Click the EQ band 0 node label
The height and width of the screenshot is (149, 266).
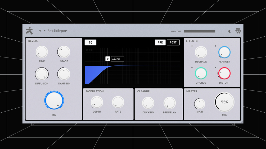pyautogui.click(x=108, y=59)
